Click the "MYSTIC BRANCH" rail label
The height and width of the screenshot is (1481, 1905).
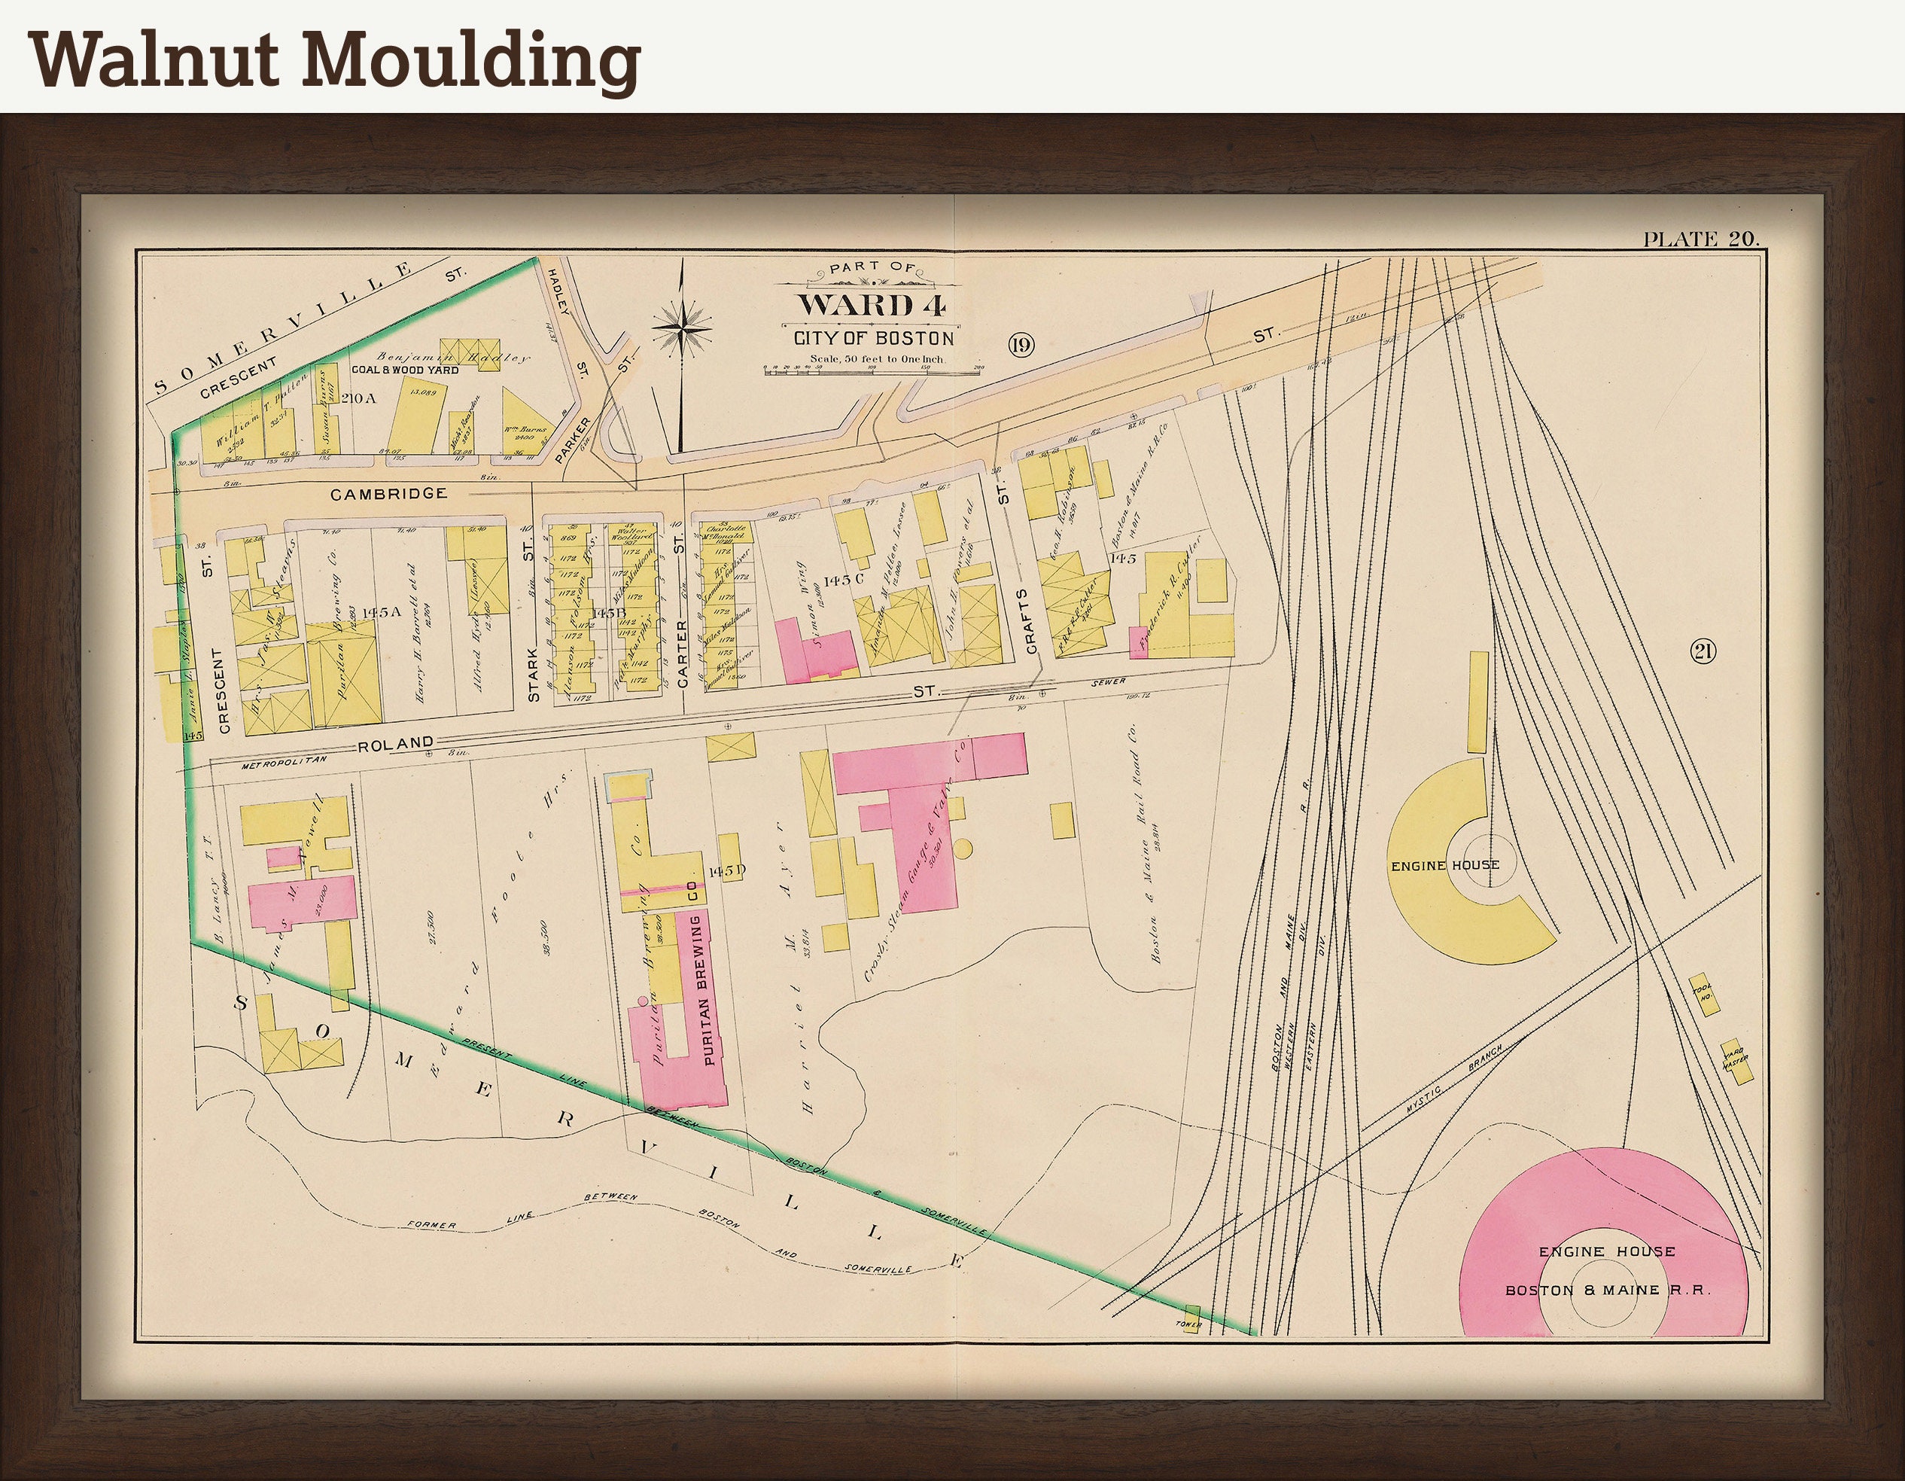(1453, 1080)
